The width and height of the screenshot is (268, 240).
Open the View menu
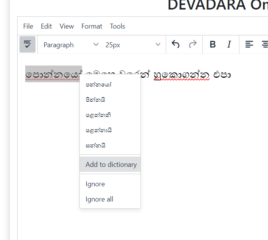[67, 26]
